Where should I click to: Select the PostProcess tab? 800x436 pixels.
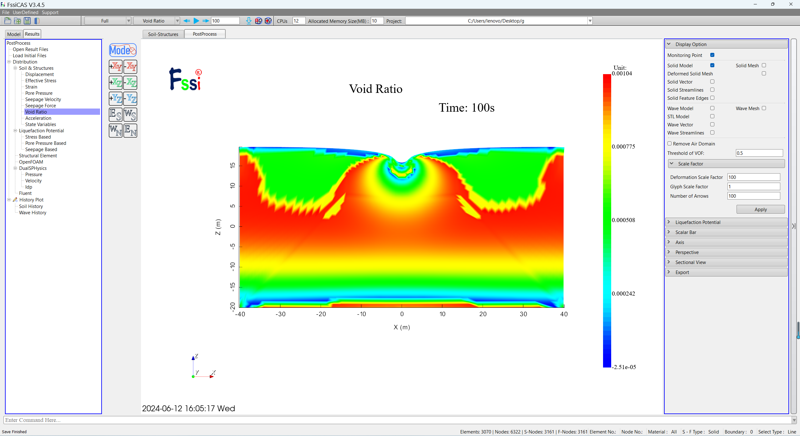point(204,34)
